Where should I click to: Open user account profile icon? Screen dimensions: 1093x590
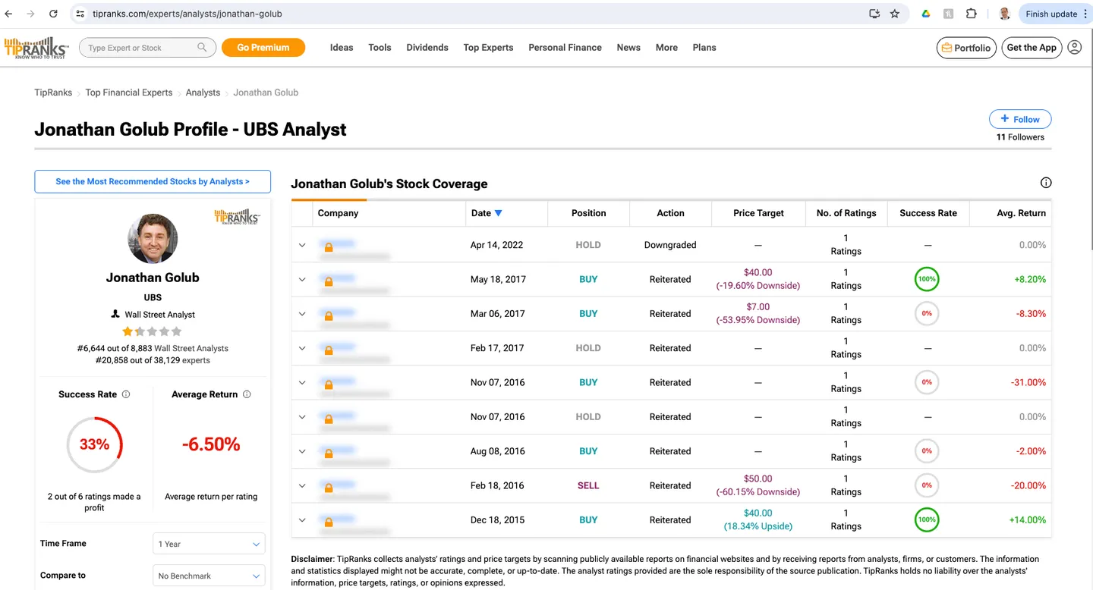coord(1075,47)
